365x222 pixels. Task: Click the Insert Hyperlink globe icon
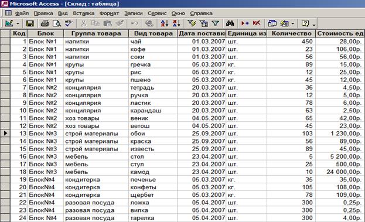[x=149, y=23]
